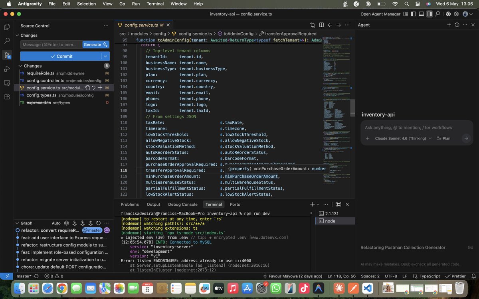Select config.controller.ts in changes list
Viewport: 479px width, 299px height.
click(x=64, y=81)
